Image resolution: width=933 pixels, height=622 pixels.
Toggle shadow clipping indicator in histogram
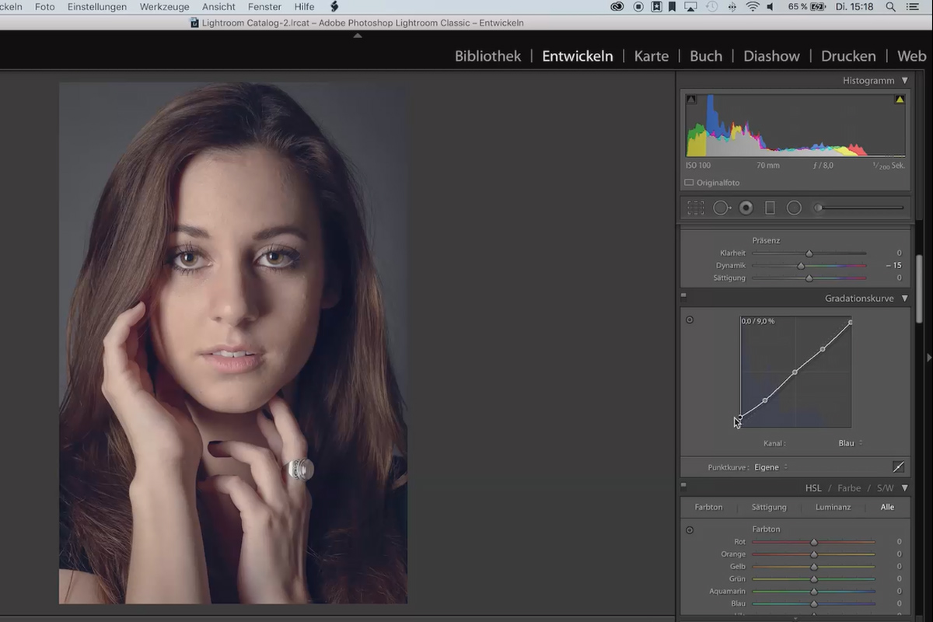click(691, 100)
